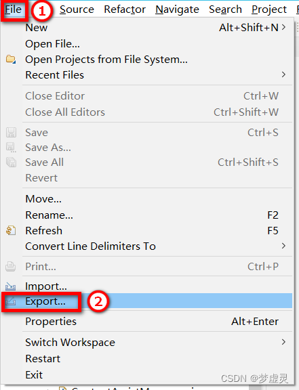Click the Print printer icon

point(11,267)
